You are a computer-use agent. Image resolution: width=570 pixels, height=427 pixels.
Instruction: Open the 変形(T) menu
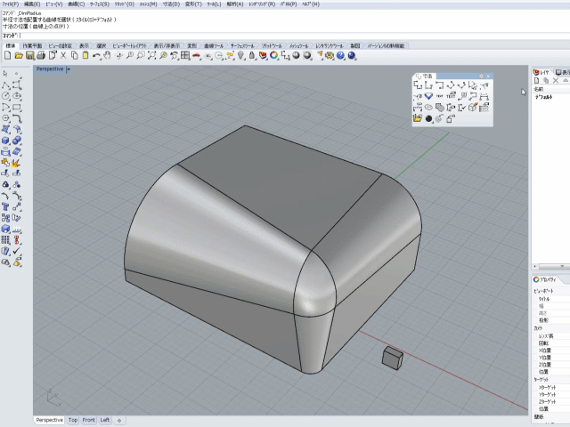tap(193, 4)
